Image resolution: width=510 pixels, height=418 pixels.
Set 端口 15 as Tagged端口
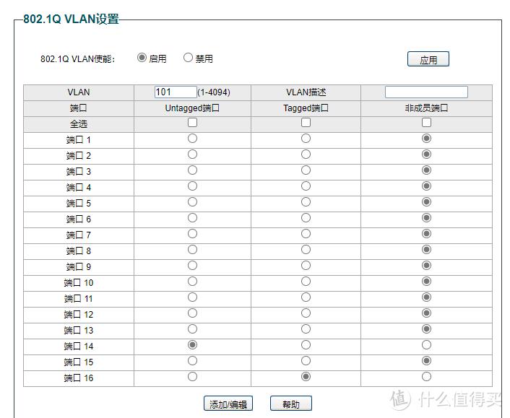[306, 361]
